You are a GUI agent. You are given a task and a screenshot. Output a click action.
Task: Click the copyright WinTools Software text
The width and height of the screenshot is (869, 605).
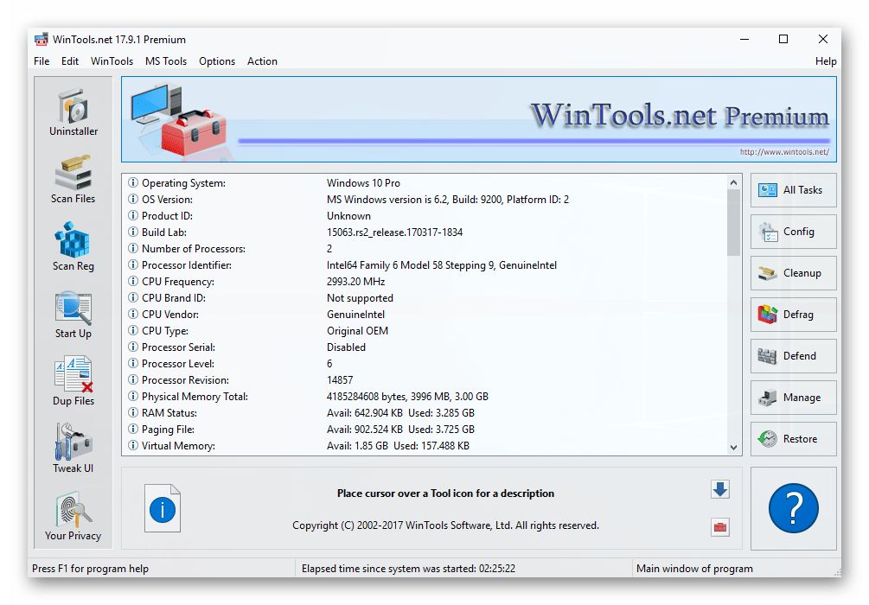(445, 525)
